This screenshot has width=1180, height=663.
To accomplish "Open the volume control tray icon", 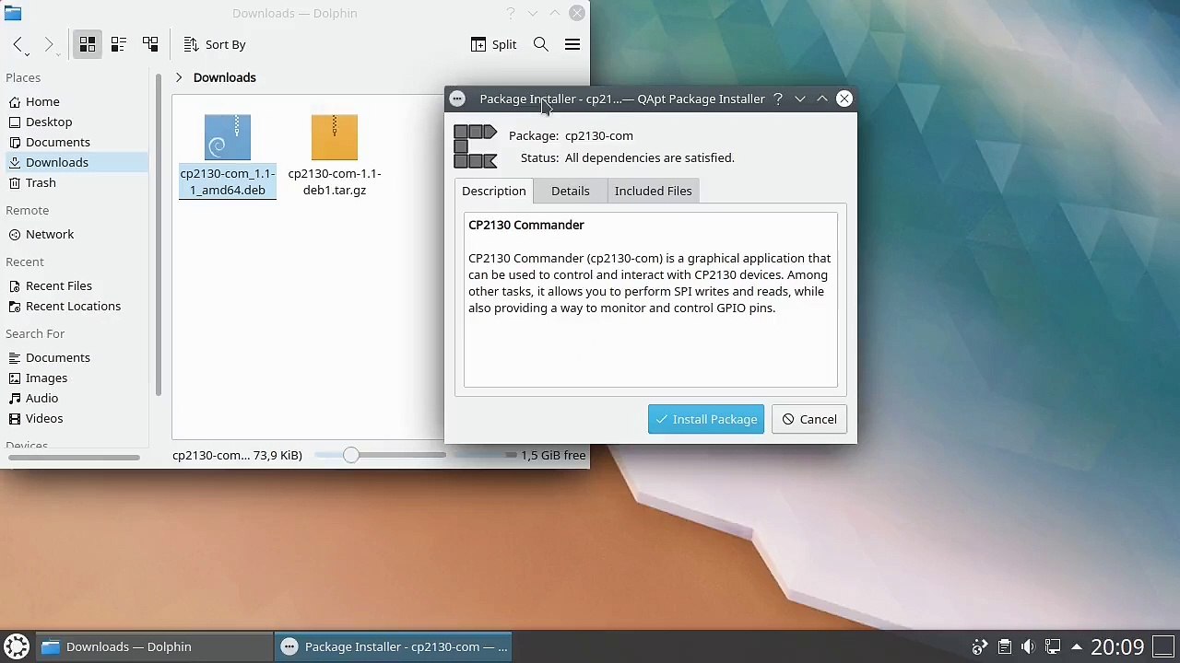I will coord(1028,646).
